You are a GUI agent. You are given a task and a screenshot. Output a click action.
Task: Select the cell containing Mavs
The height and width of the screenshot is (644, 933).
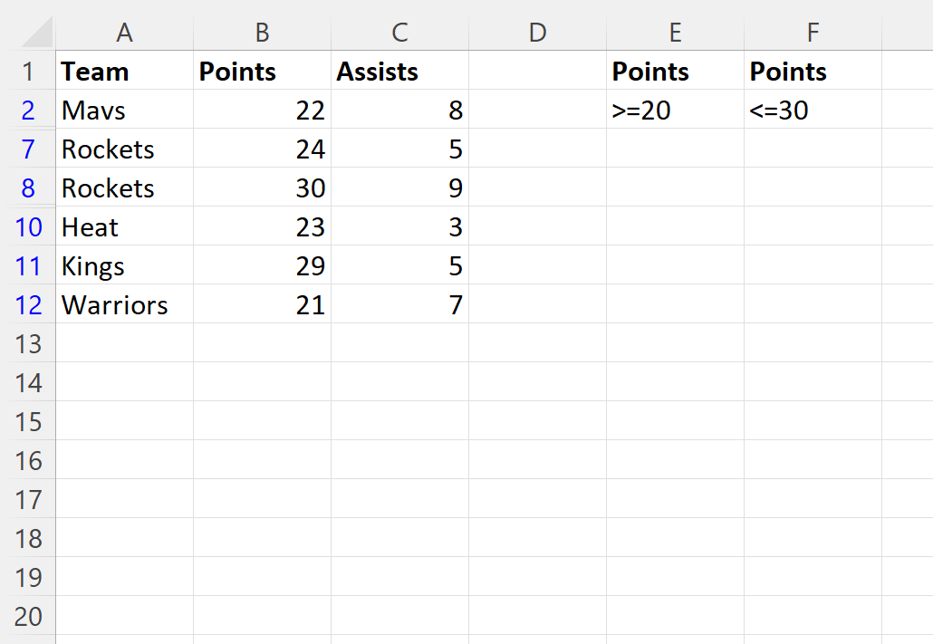[124, 111]
